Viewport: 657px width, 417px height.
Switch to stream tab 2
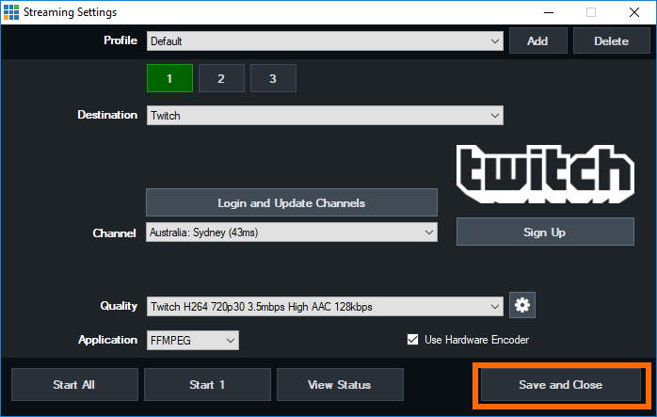[x=221, y=78]
